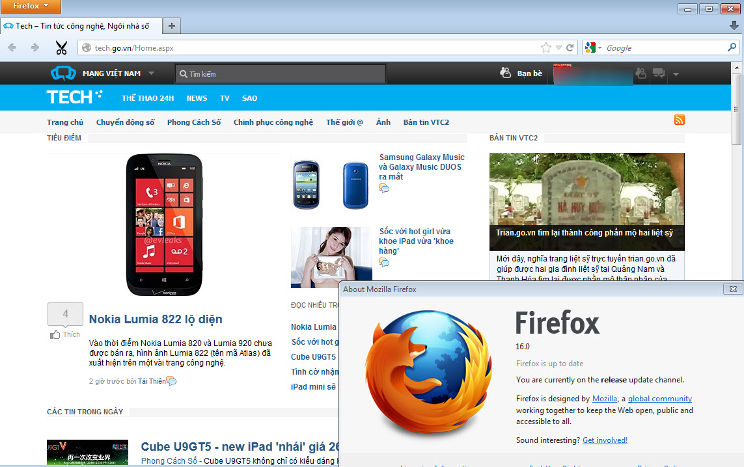Open the downloads arrow icon
This screenshot has height=467, width=744.
734,25
